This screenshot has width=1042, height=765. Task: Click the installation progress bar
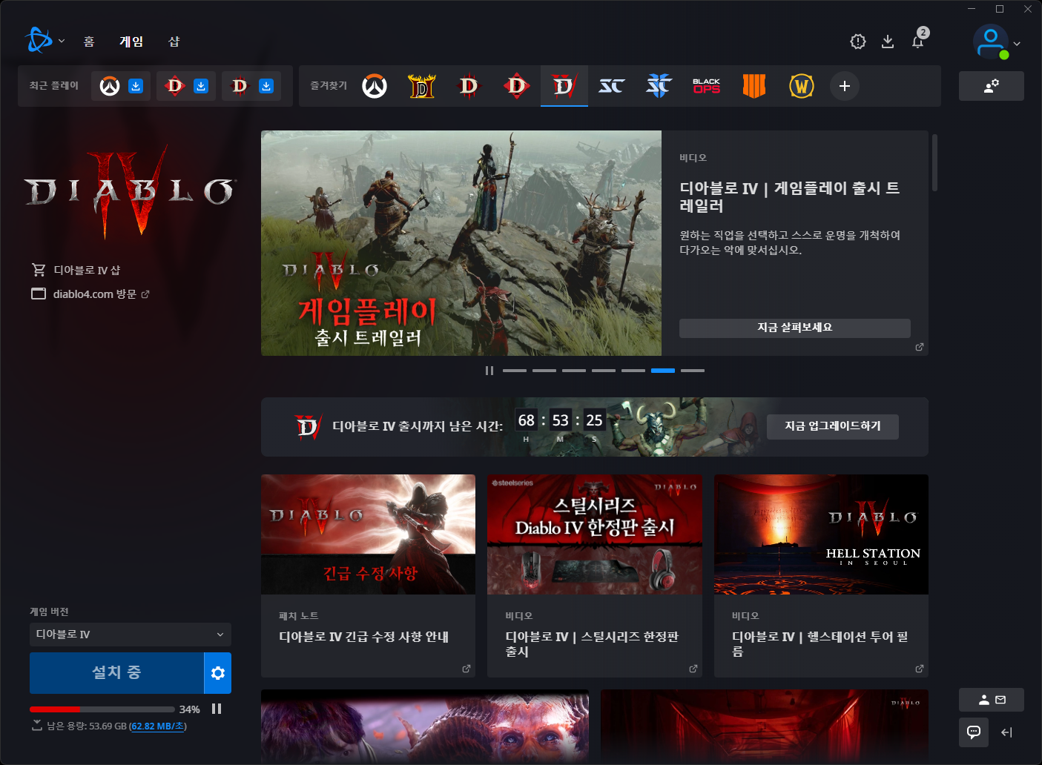[x=102, y=709]
